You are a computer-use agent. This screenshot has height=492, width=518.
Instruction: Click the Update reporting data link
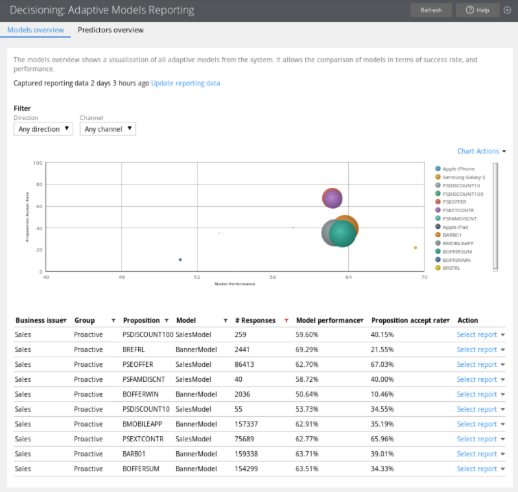[x=185, y=83]
